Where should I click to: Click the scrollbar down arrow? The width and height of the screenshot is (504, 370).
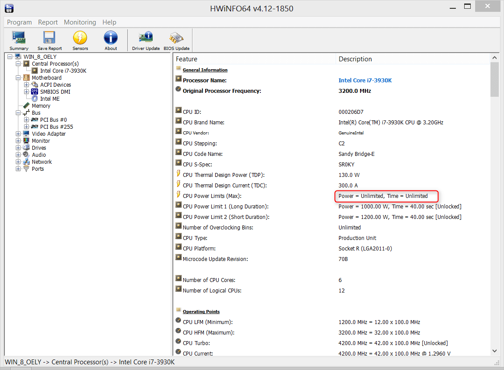tap(494, 351)
